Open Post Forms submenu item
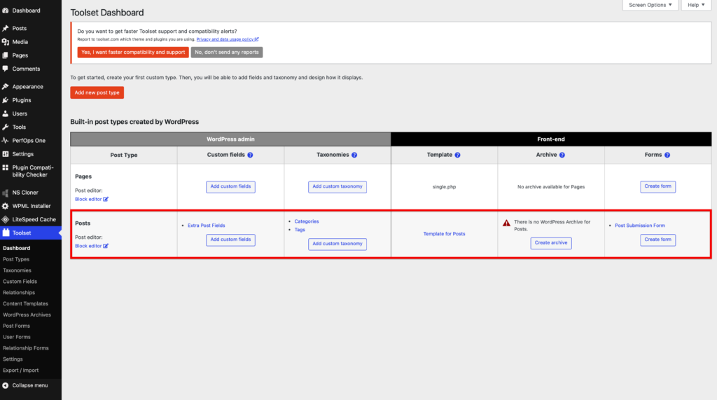 point(17,326)
